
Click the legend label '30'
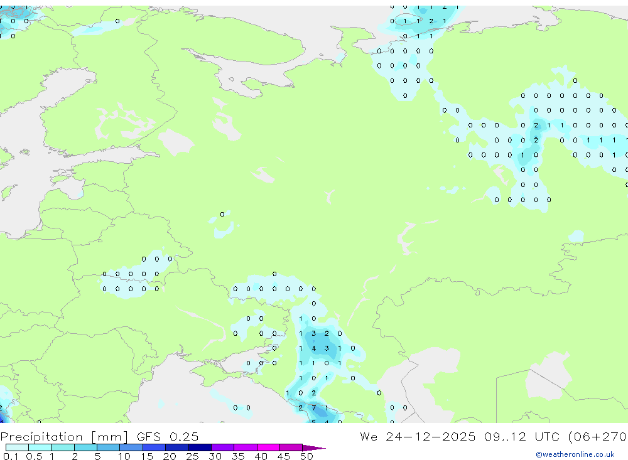215,456
